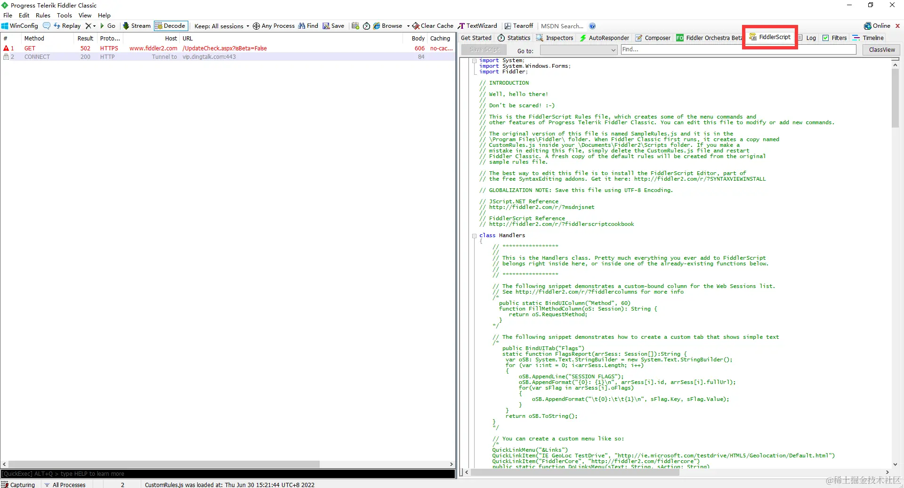Switch to the Composer tab
The image size is (904, 488).
[653, 38]
